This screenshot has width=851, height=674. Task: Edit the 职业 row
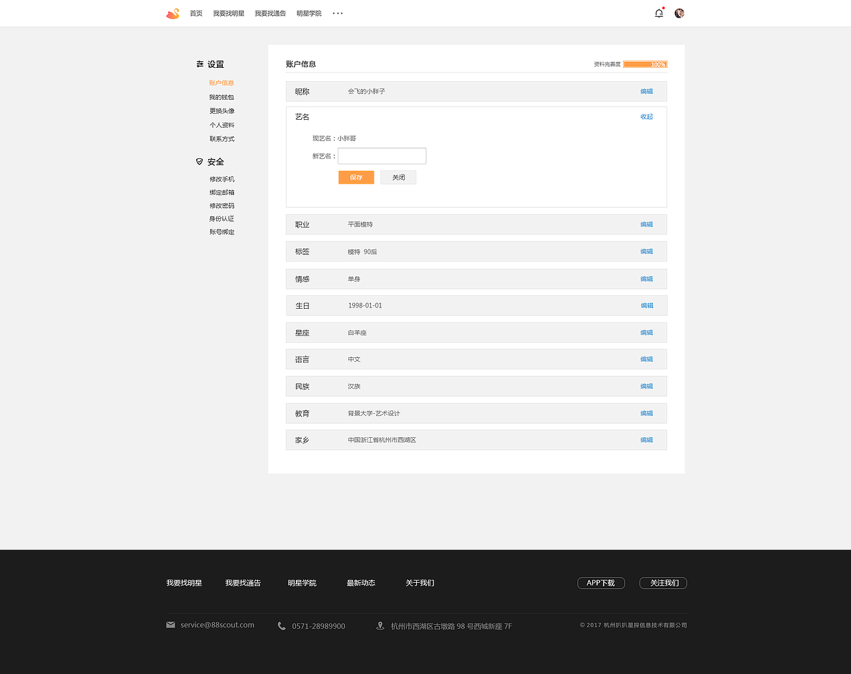(646, 224)
